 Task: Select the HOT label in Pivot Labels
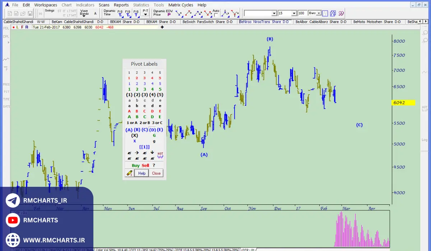160,155
